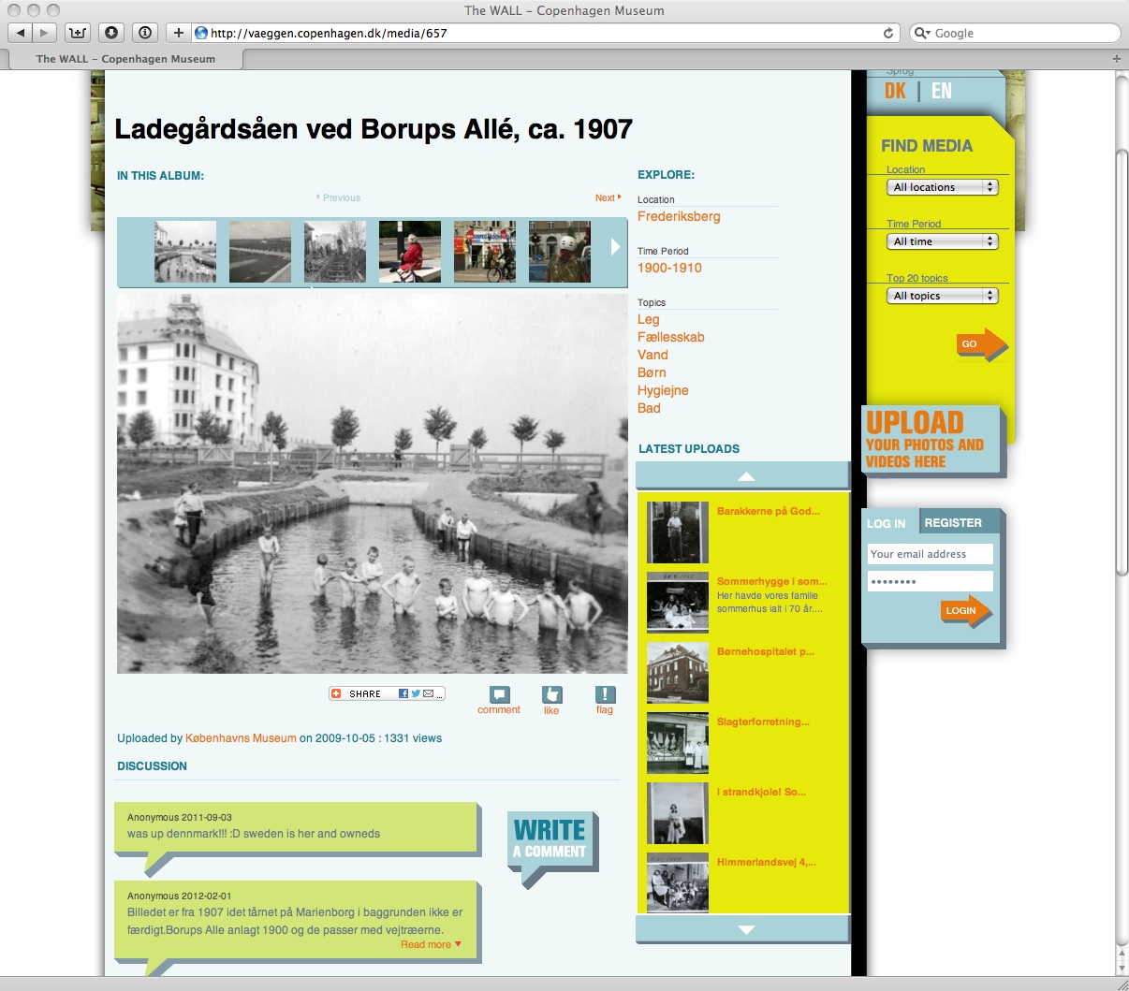Open the Hygiejne topic link
1129x991 pixels.
pyautogui.click(x=663, y=390)
